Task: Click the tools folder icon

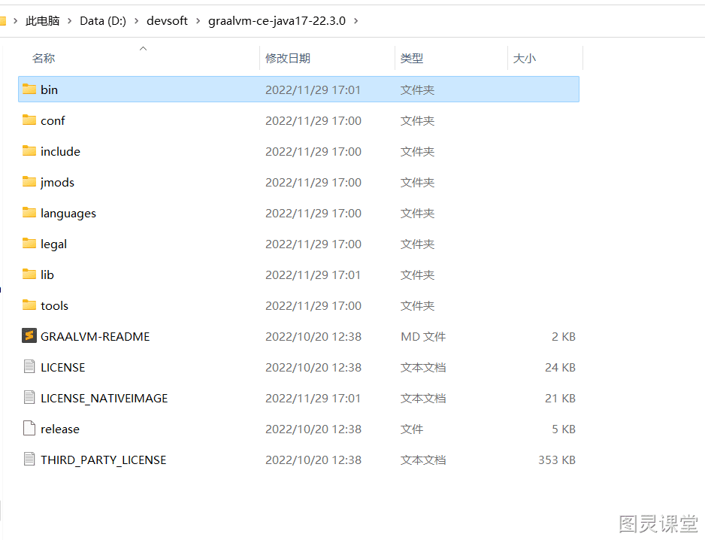Action: click(x=29, y=305)
